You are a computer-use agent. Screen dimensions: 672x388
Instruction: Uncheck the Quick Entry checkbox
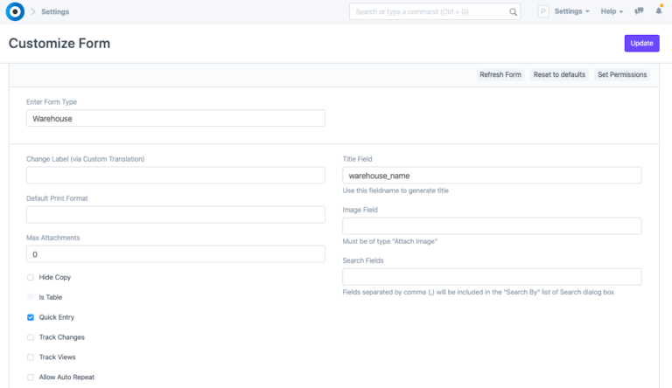point(31,317)
